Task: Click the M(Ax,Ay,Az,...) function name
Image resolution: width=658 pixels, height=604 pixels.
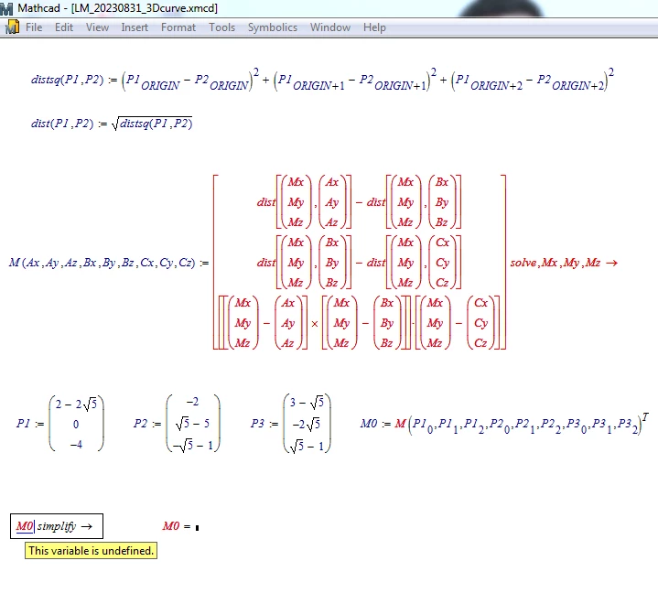Action: click(x=102, y=263)
